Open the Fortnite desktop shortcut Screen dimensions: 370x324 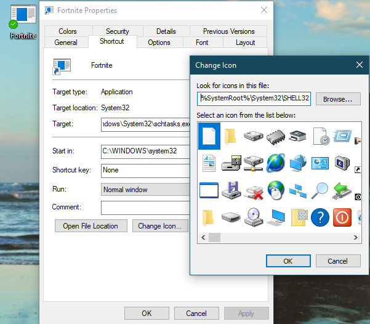(x=23, y=22)
